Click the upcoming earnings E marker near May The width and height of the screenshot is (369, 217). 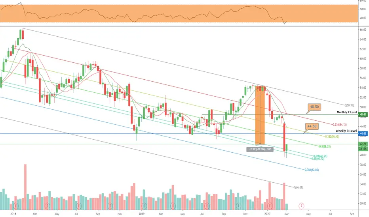[301, 206]
